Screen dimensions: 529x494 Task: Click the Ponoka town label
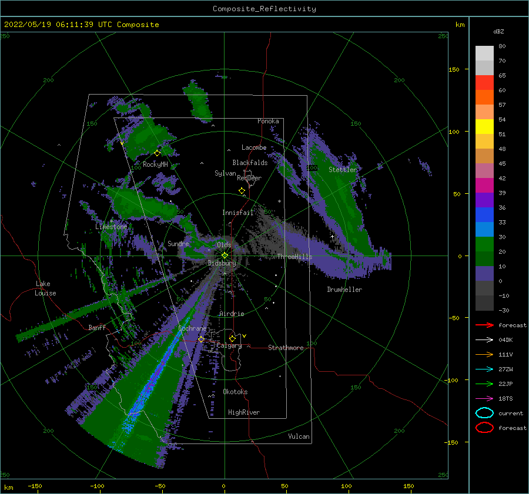point(268,121)
